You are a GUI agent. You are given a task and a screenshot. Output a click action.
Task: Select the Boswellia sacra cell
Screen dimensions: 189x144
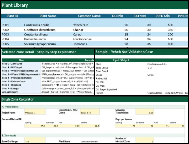(x=35, y=39)
